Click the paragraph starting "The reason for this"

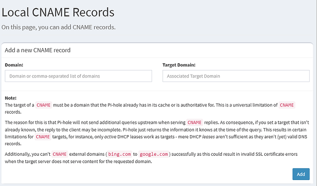(156, 130)
